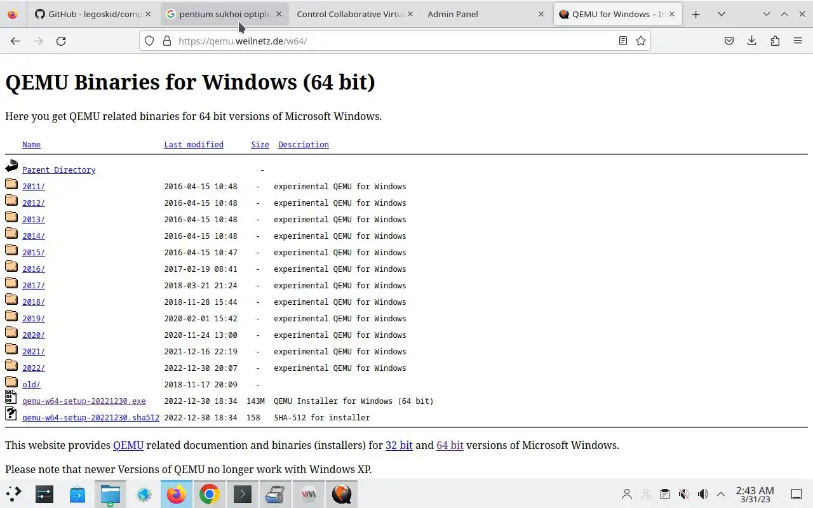Open the Firefox downloads panel
This screenshot has height=508, width=813.
752,41
